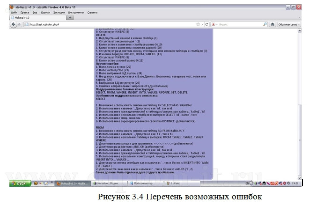317x205 pixels.
Task: Switch to the "Мой компьютер" taskbar button
Action: 146,183
